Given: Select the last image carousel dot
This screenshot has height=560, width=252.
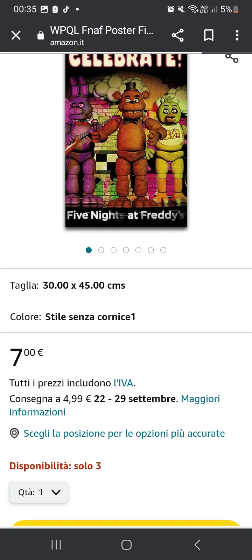Looking at the screenshot, I should point(163,250).
